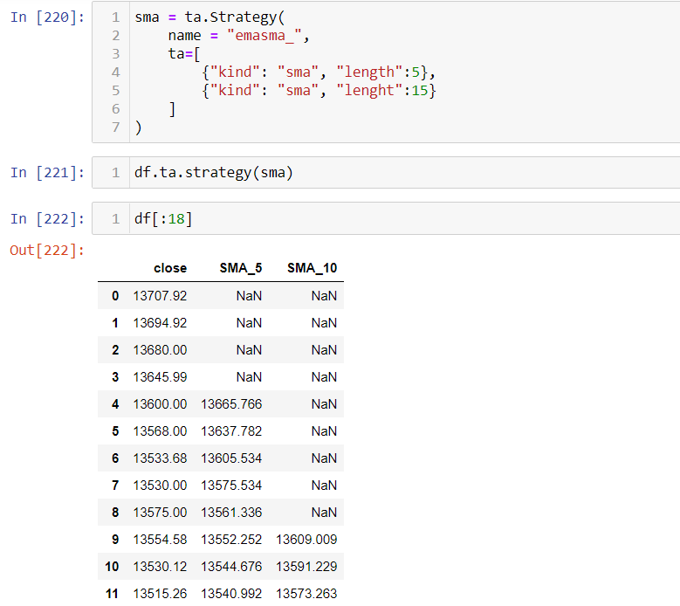The width and height of the screenshot is (680, 606).
Task: Click close value 13680.00 in row 2
Action: click(160, 350)
